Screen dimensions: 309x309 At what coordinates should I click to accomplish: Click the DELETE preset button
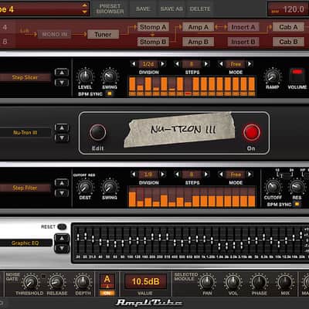tap(200, 8)
